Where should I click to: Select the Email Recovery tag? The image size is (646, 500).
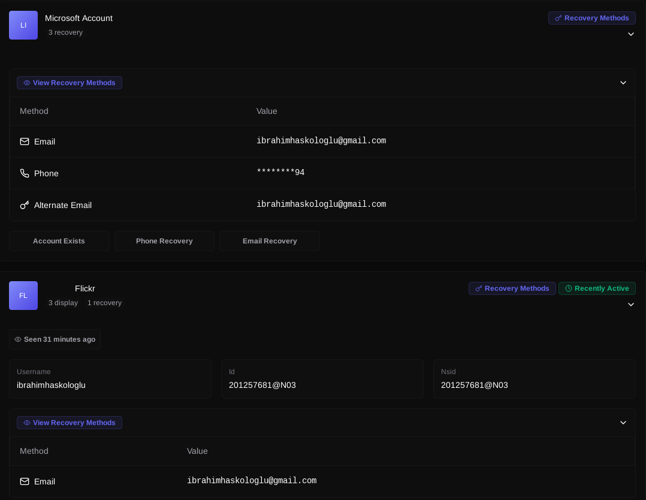coord(270,241)
